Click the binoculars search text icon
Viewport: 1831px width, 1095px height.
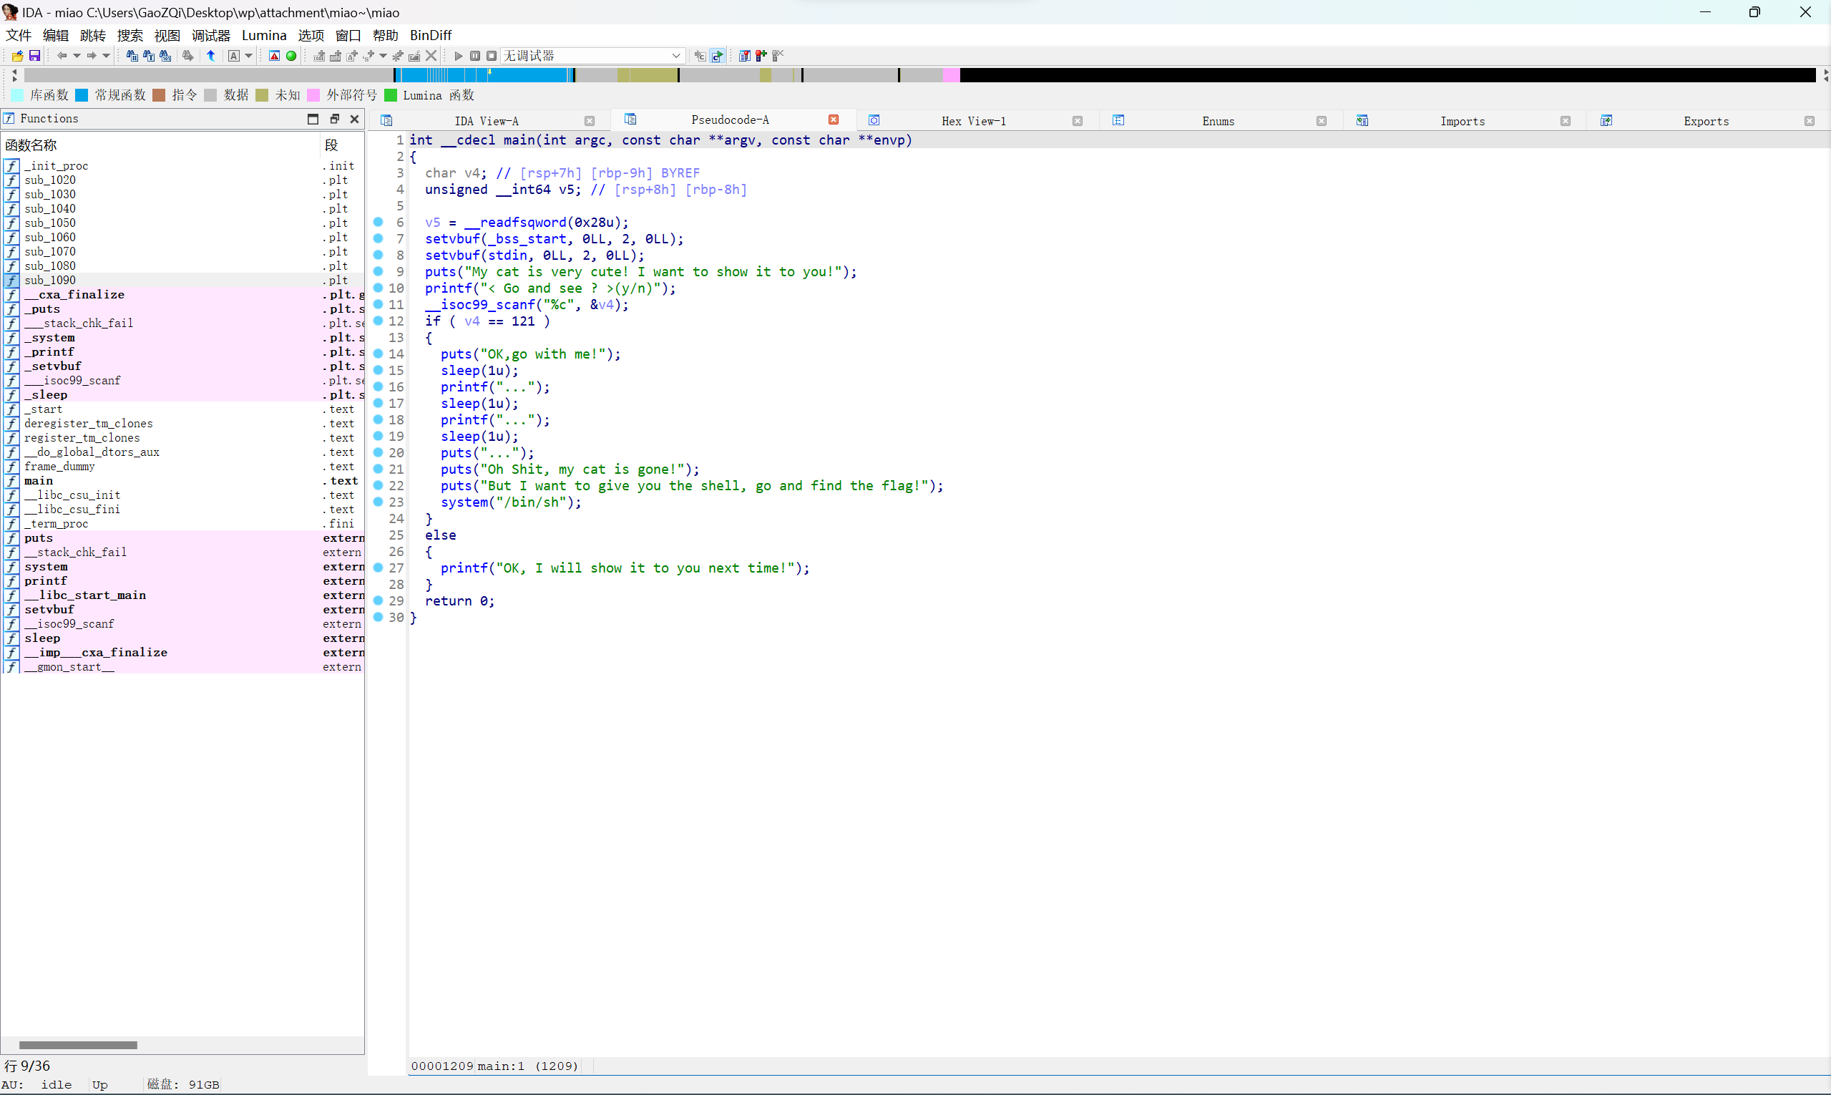(x=148, y=56)
